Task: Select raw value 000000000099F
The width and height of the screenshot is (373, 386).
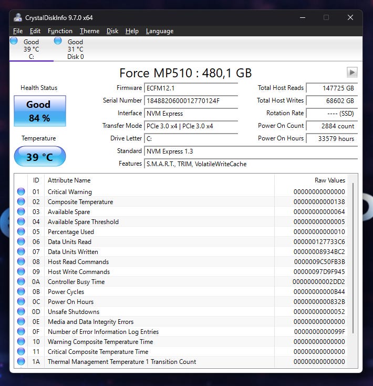Action: [x=319, y=332]
